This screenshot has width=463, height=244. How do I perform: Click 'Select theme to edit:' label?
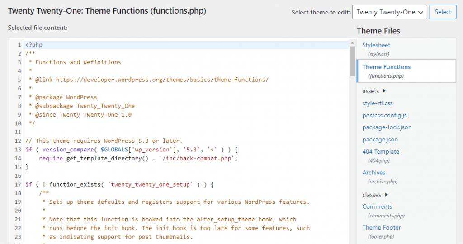[321, 12]
